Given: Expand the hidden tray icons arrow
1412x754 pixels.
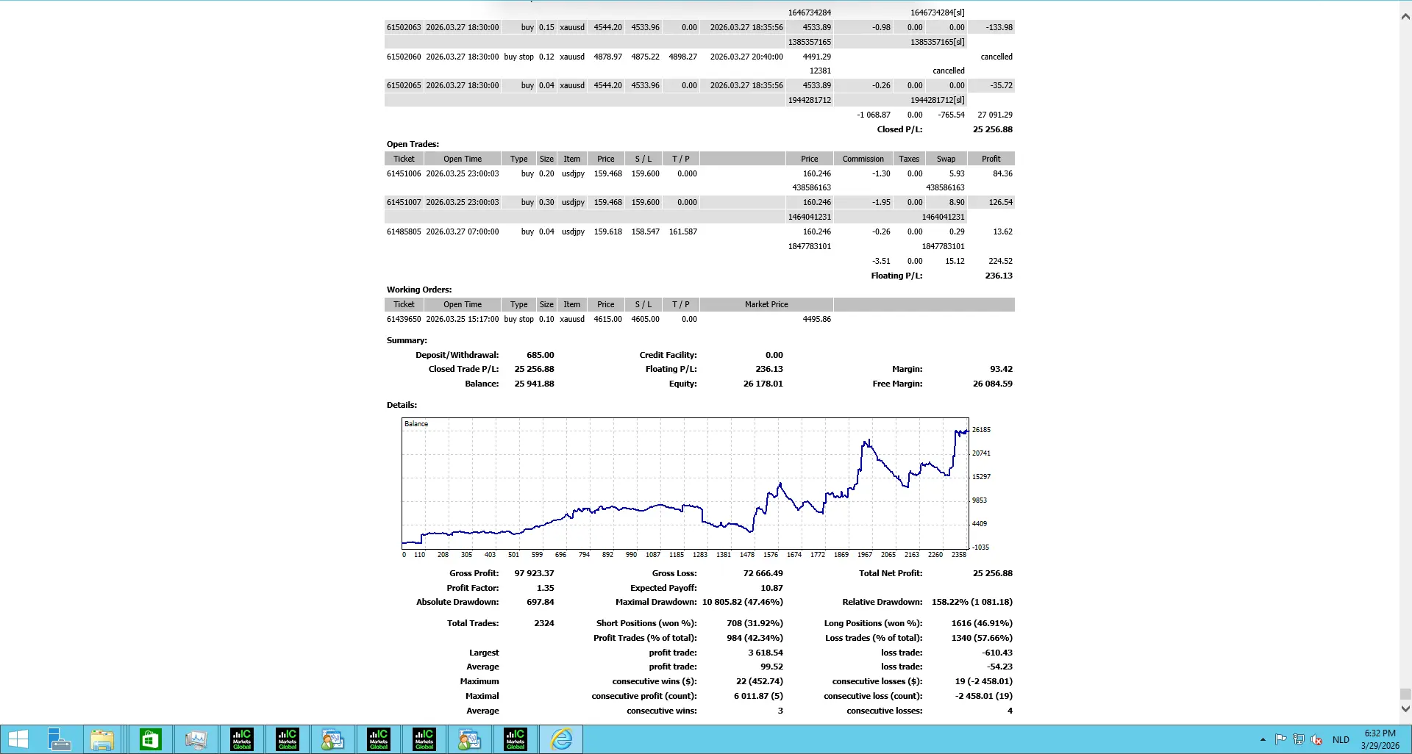Looking at the screenshot, I should [x=1263, y=739].
